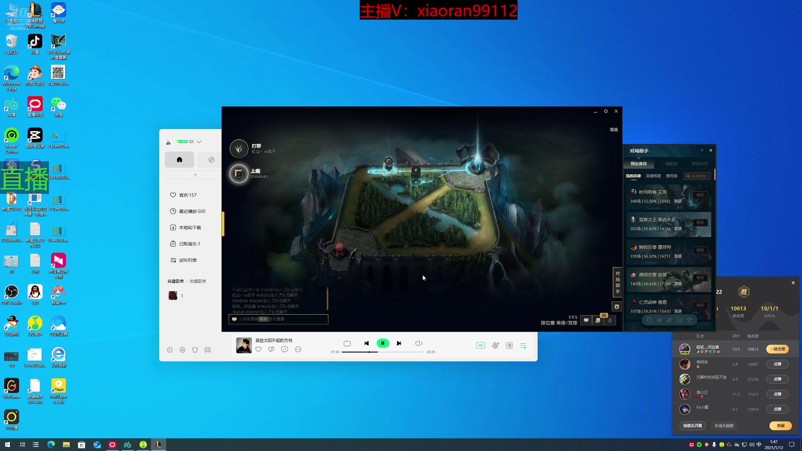This screenshot has width=802, height=451.
Task: Open Microsoft Edge from the taskbar
Action: coord(51,445)
